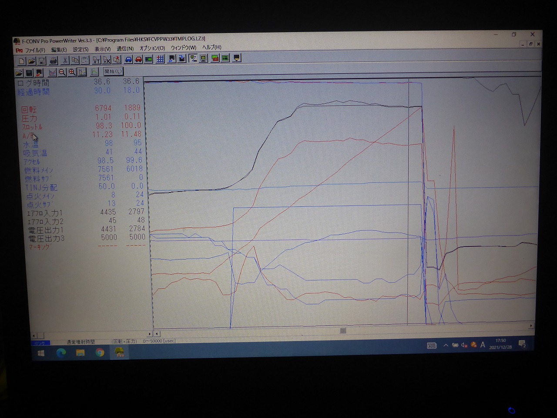
Task: Click the red car toolbar icon
Action: [x=138, y=59]
